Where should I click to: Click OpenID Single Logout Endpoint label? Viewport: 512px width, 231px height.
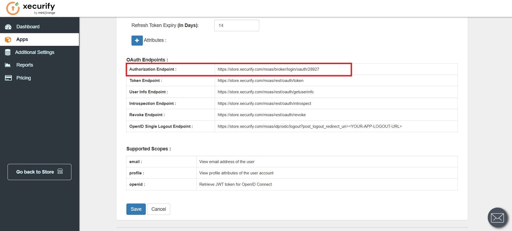(161, 126)
